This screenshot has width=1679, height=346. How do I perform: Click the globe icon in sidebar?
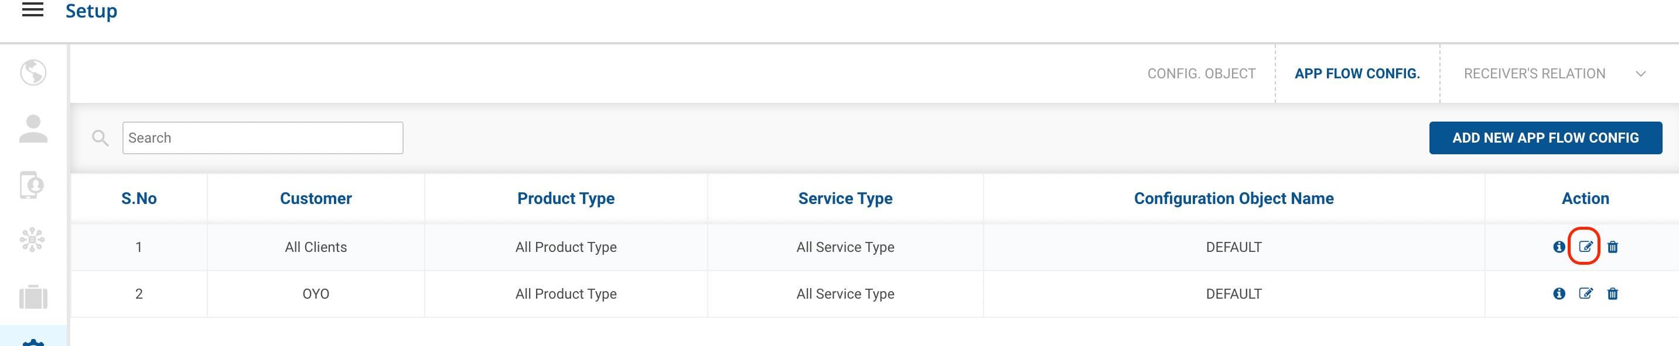pyautogui.click(x=33, y=73)
